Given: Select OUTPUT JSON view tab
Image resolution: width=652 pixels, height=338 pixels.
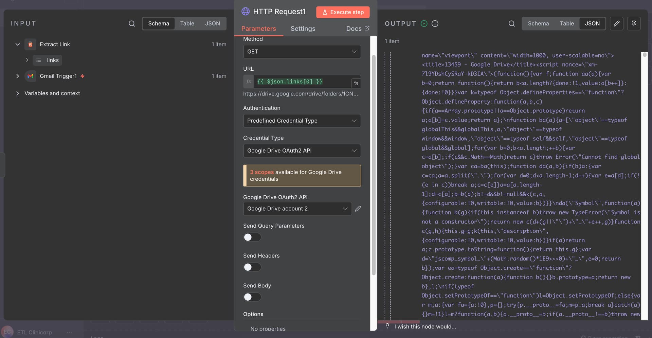Looking at the screenshot, I should [592, 23].
